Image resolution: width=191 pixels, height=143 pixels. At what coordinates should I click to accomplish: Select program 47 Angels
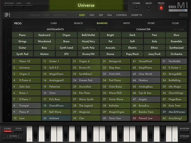[x=146, y=99]
